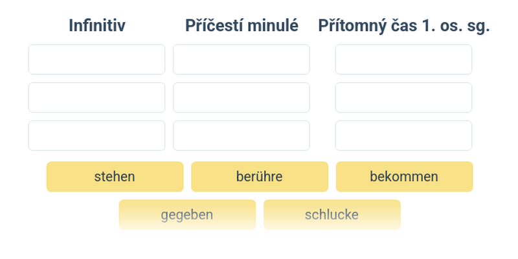518x259 pixels.
Task: Click the third empty Infinitiv slot
Action: [96, 135]
